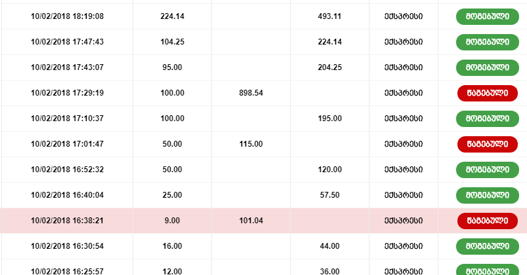The image size is (527, 275).
Task: Click the red lost badge for 17:29:19 bet
Action: pos(488,93)
